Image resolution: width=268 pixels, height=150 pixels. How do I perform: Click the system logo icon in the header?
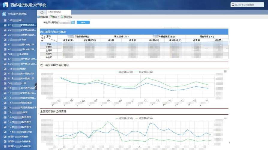point(6,5)
